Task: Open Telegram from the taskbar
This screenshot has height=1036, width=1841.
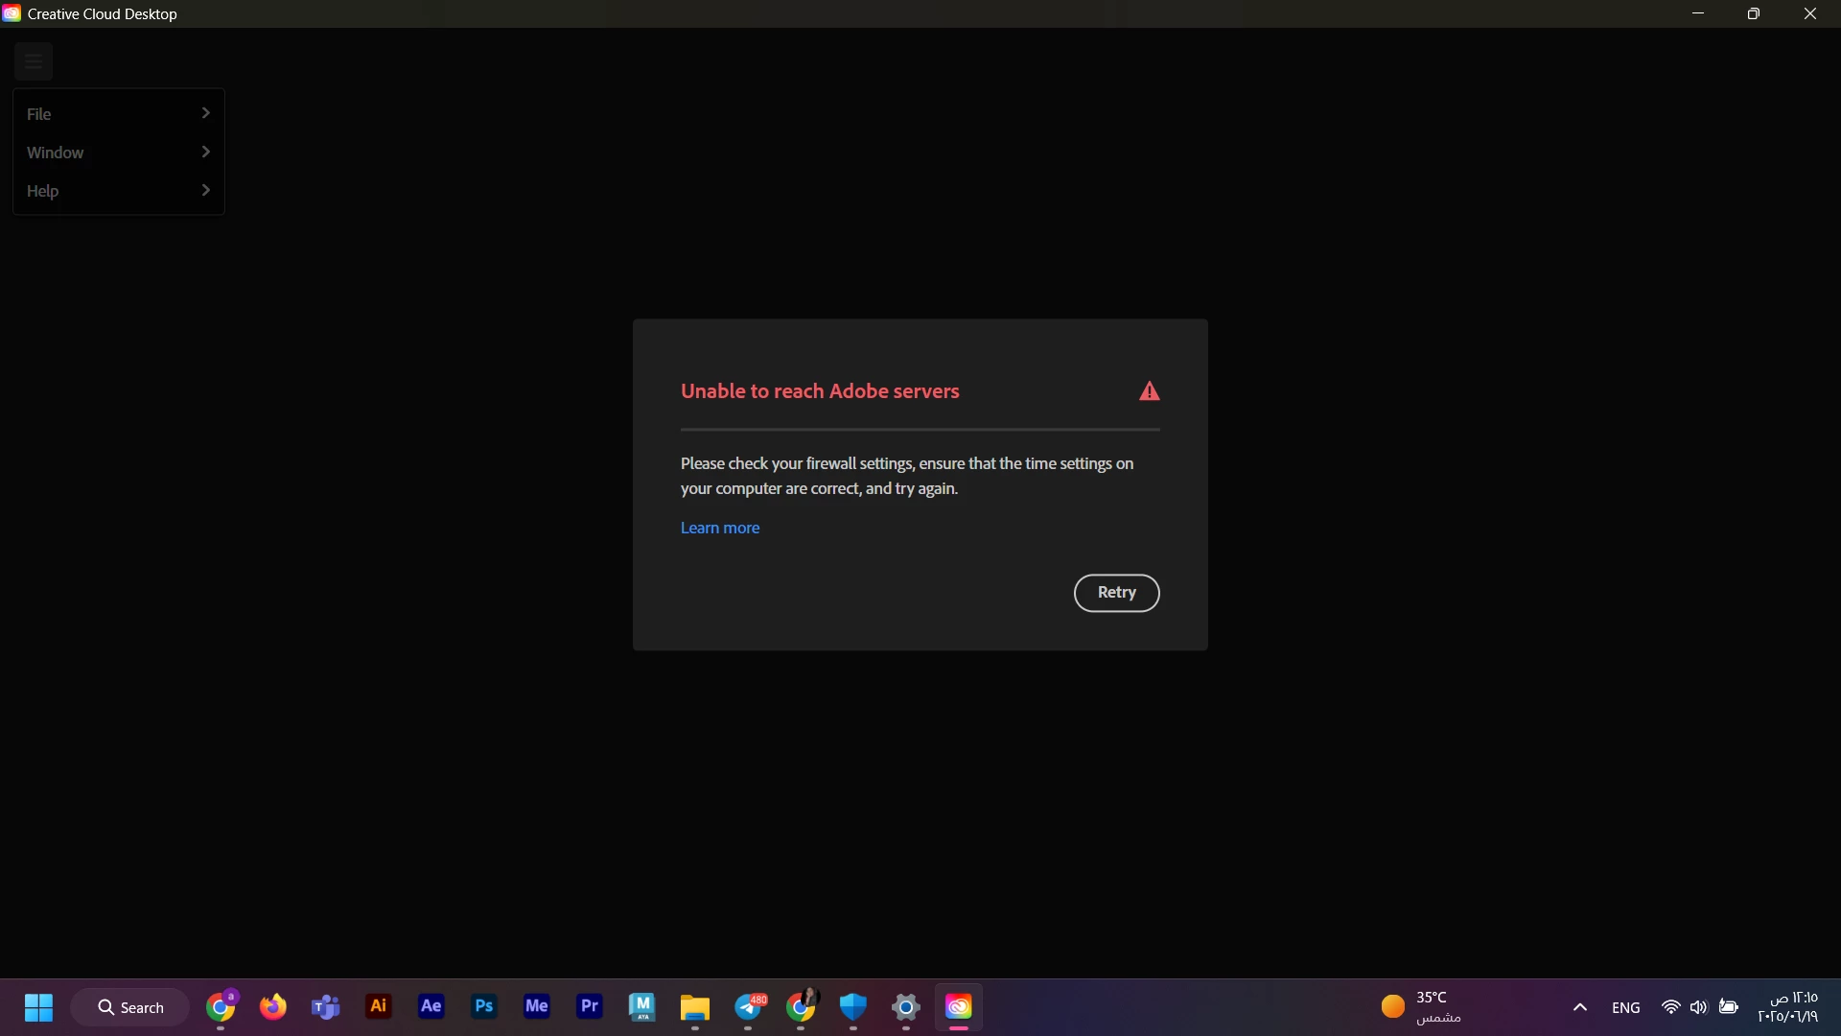Action: 750,1007
